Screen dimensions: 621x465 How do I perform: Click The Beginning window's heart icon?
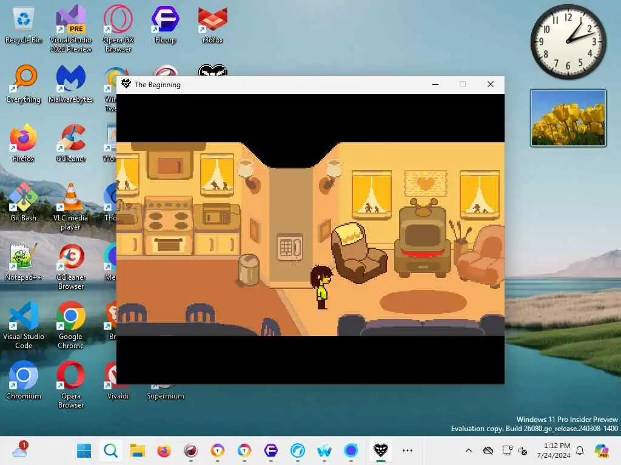(126, 84)
